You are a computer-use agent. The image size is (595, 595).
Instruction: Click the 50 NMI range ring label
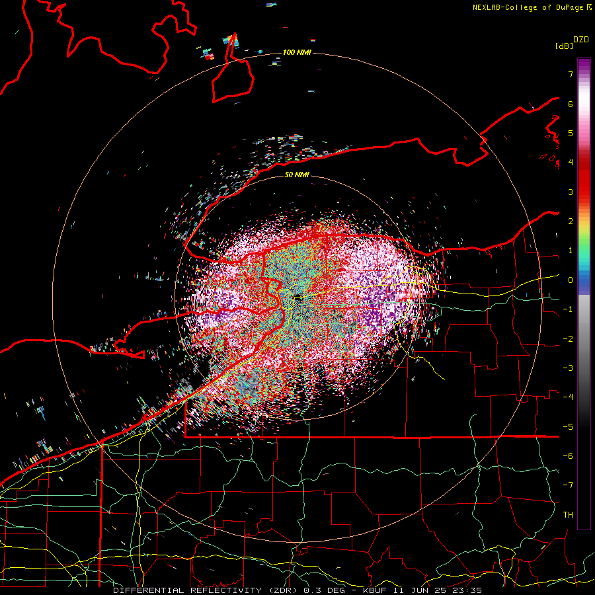click(x=297, y=175)
